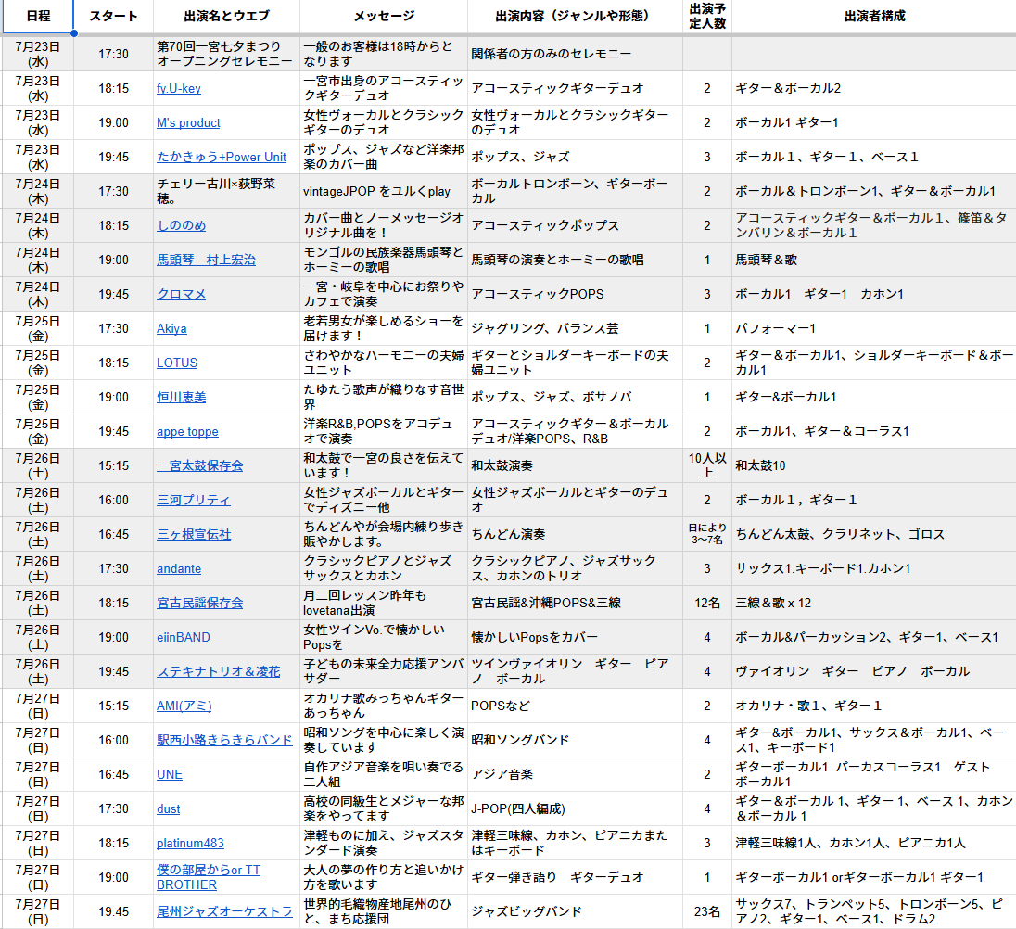Select the アジア音楽 cell
The image size is (1016, 929).
click(x=575, y=775)
